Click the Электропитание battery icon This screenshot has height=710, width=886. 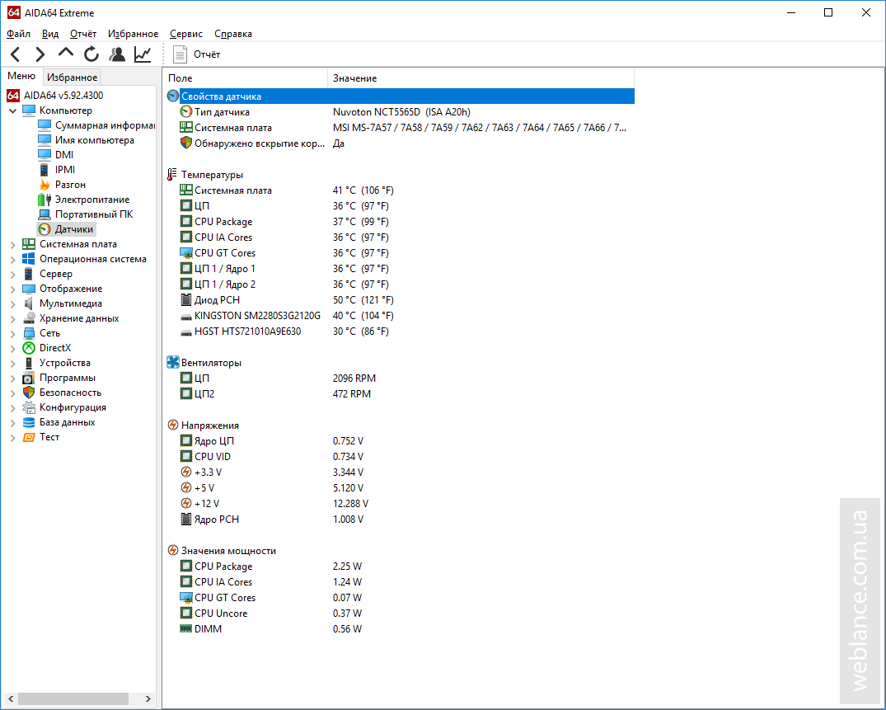(44, 199)
